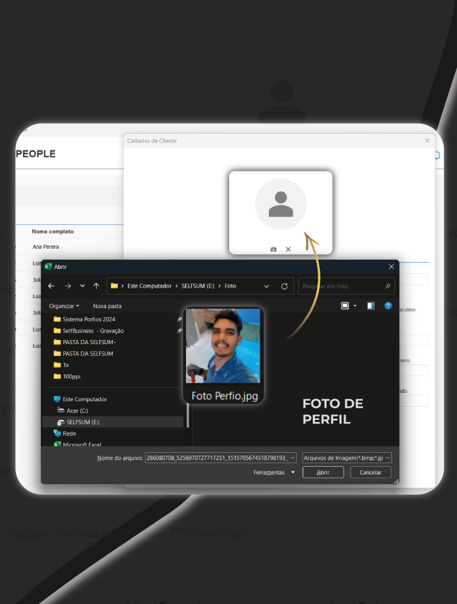Click the Cancelar button
This screenshot has width=457, height=604.
tap(371, 472)
